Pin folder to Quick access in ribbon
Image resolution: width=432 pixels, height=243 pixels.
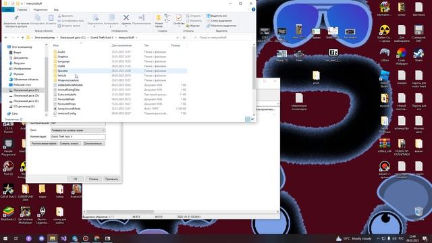point(16,21)
